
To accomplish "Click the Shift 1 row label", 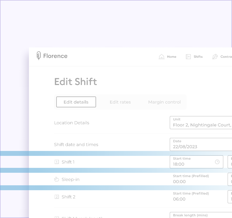I will [x=68, y=162].
